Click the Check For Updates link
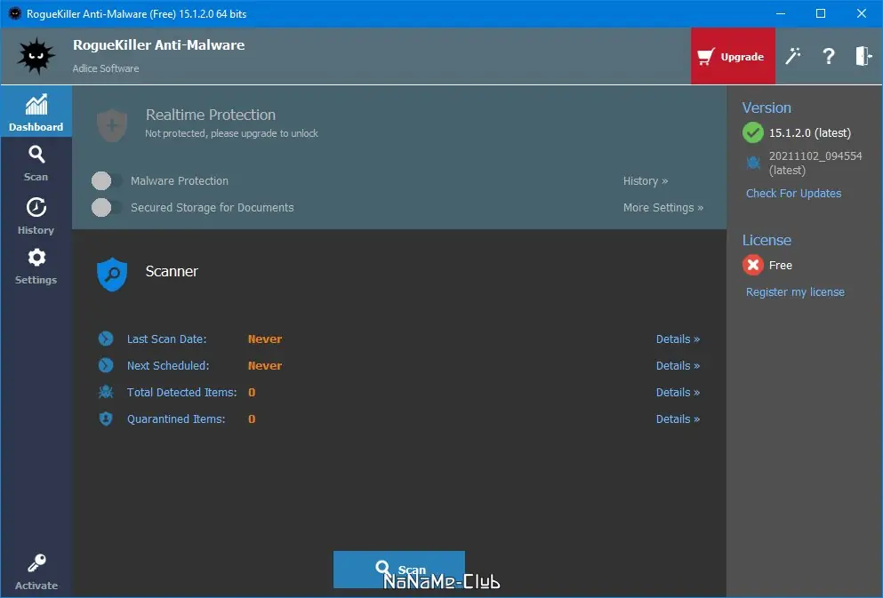The image size is (883, 598). click(x=793, y=194)
